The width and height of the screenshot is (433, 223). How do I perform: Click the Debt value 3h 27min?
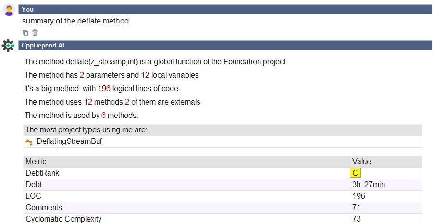[x=369, y=185]
